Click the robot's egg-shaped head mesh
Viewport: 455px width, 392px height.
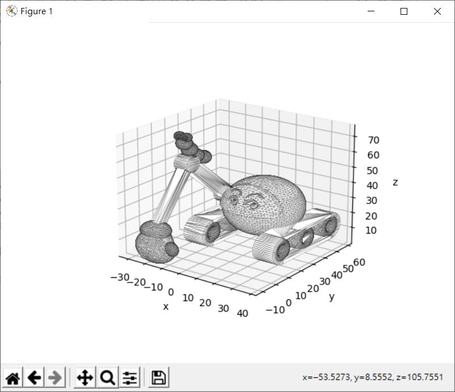pos(263,205)
